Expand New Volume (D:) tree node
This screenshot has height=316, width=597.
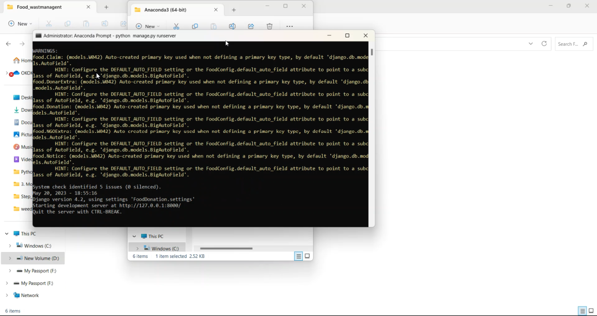[10, 258]
